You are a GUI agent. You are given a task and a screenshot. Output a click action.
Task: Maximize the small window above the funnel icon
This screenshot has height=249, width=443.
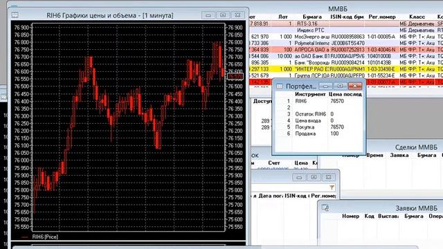(x=314, y=177)
